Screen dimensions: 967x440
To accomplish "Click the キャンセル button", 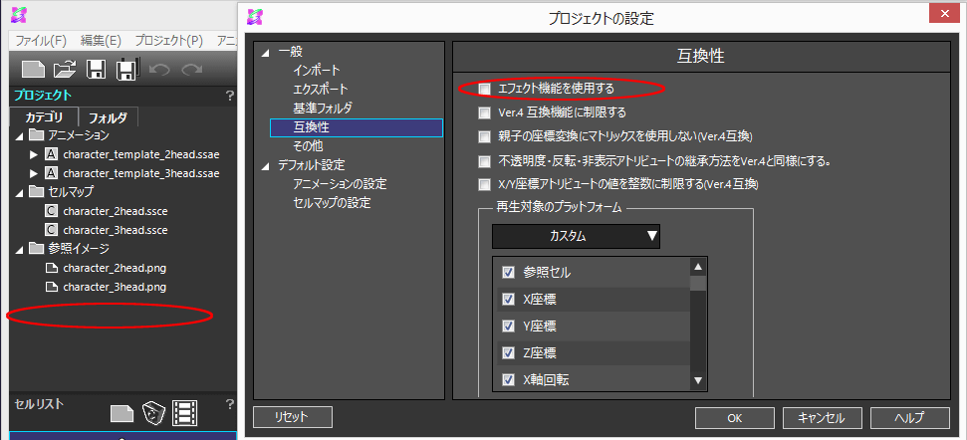I will (x=822, y=418).
